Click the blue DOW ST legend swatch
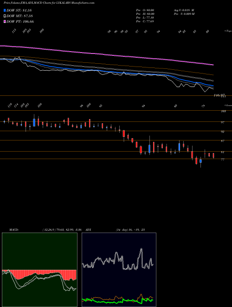Image resolution: width=232 pixels, height=307 pixels. pyautogui.click(x=5, y=10)
